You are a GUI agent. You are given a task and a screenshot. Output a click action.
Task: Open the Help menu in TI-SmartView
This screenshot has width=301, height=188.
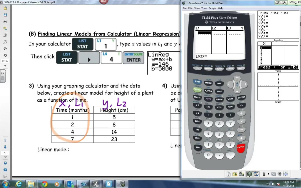(220, 9)
